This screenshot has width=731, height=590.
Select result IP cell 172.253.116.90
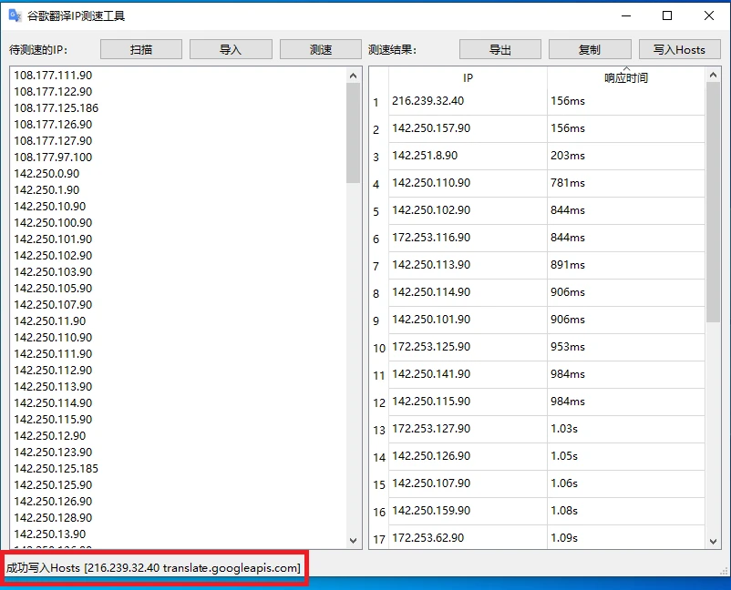coord(468,238)
